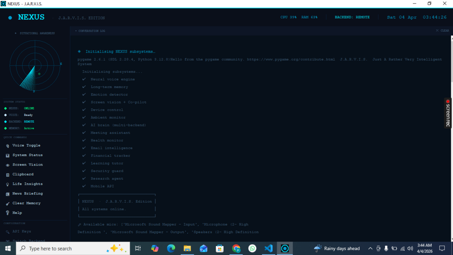The height and width of the screenshot is (255, 453).
Task: Open the notification center icon
Action: [442, 248]
